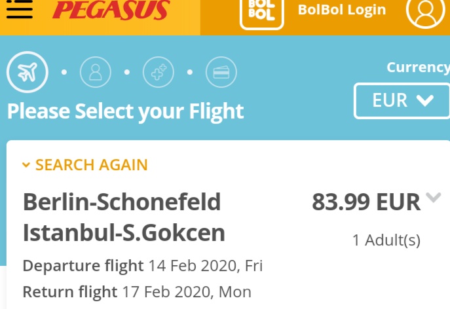Expand price details chevron beside 83.99 EUR
Screen dimensions: 450x309
click(x=434, y=198)
